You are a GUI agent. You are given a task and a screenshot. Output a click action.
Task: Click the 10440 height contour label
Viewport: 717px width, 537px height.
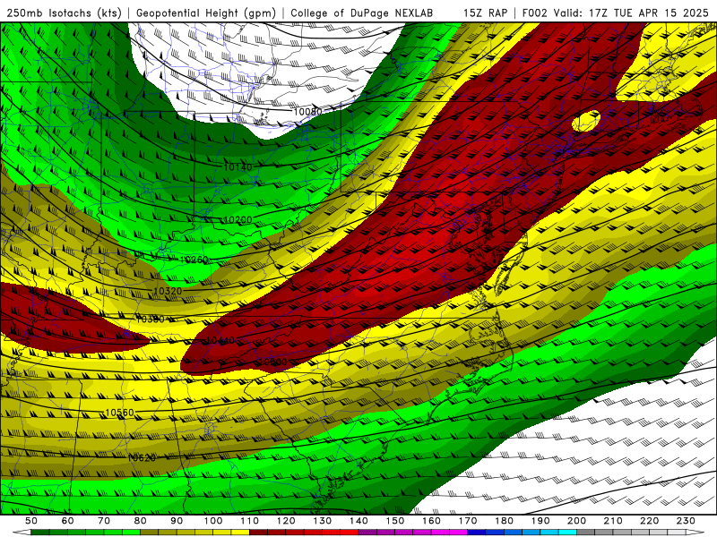point(220,340)
